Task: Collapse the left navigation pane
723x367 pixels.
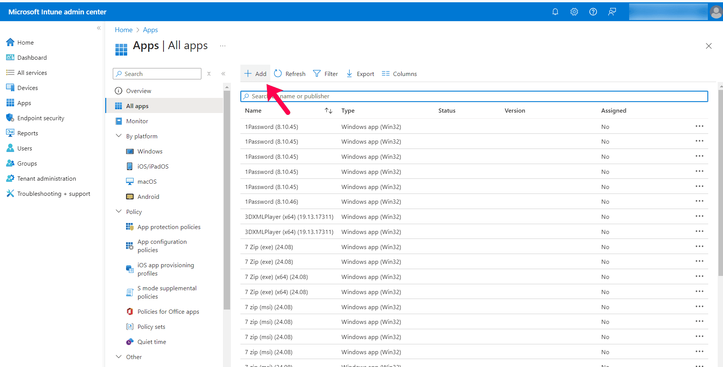Action: [x=99, y=28]
